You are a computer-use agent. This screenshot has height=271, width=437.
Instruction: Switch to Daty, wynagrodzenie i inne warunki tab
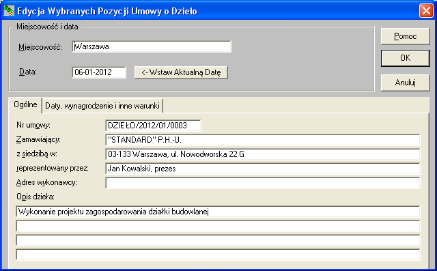(102, 106)
